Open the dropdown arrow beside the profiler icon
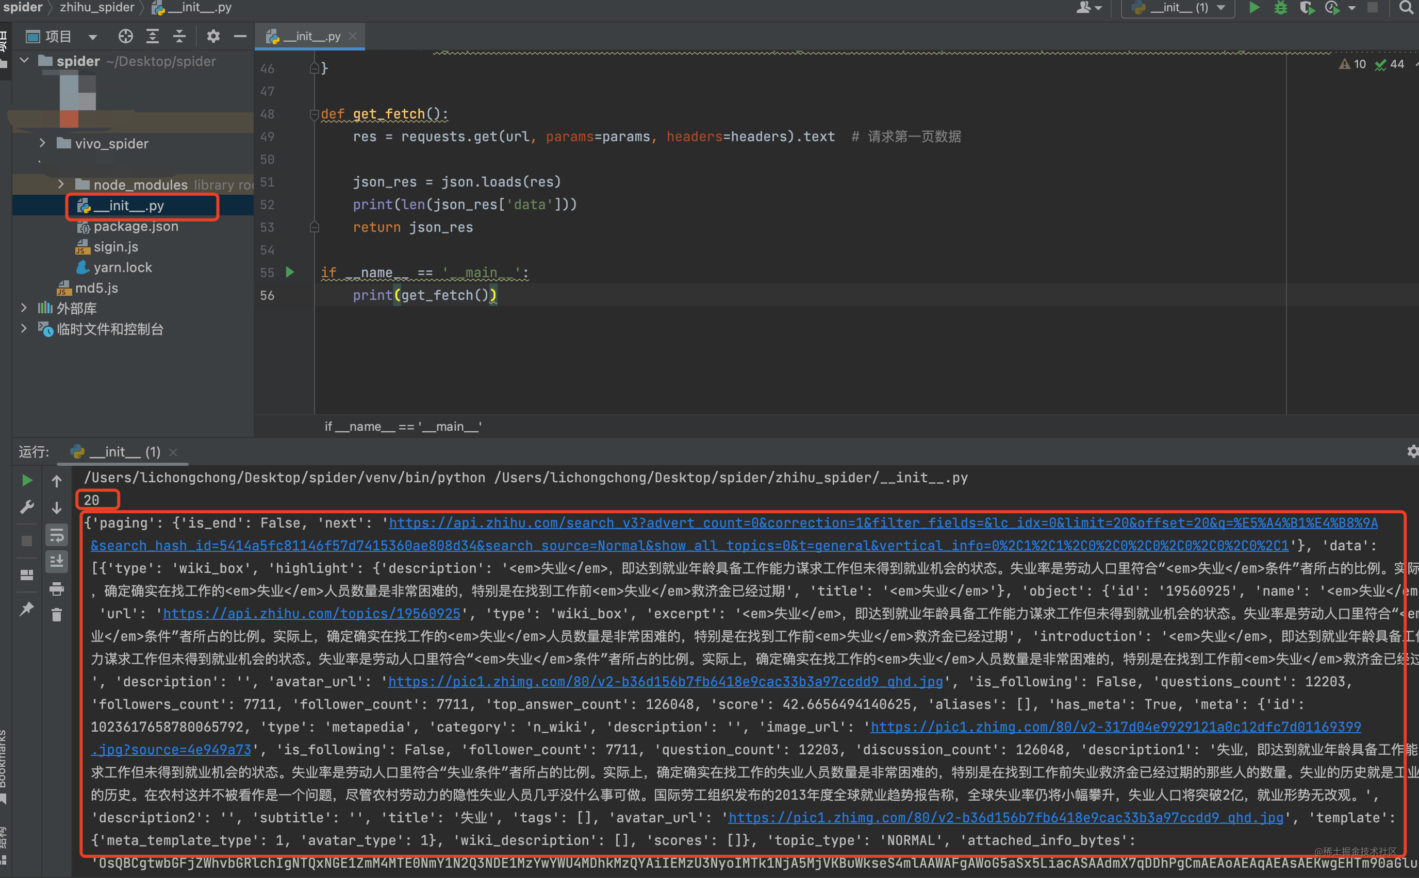Image resolution: width=1419 pixels, height=878 pixels. pos(1351,8)
